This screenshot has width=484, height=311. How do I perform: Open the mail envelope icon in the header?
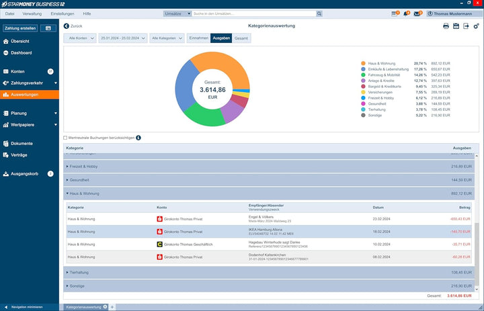(417, 13)
